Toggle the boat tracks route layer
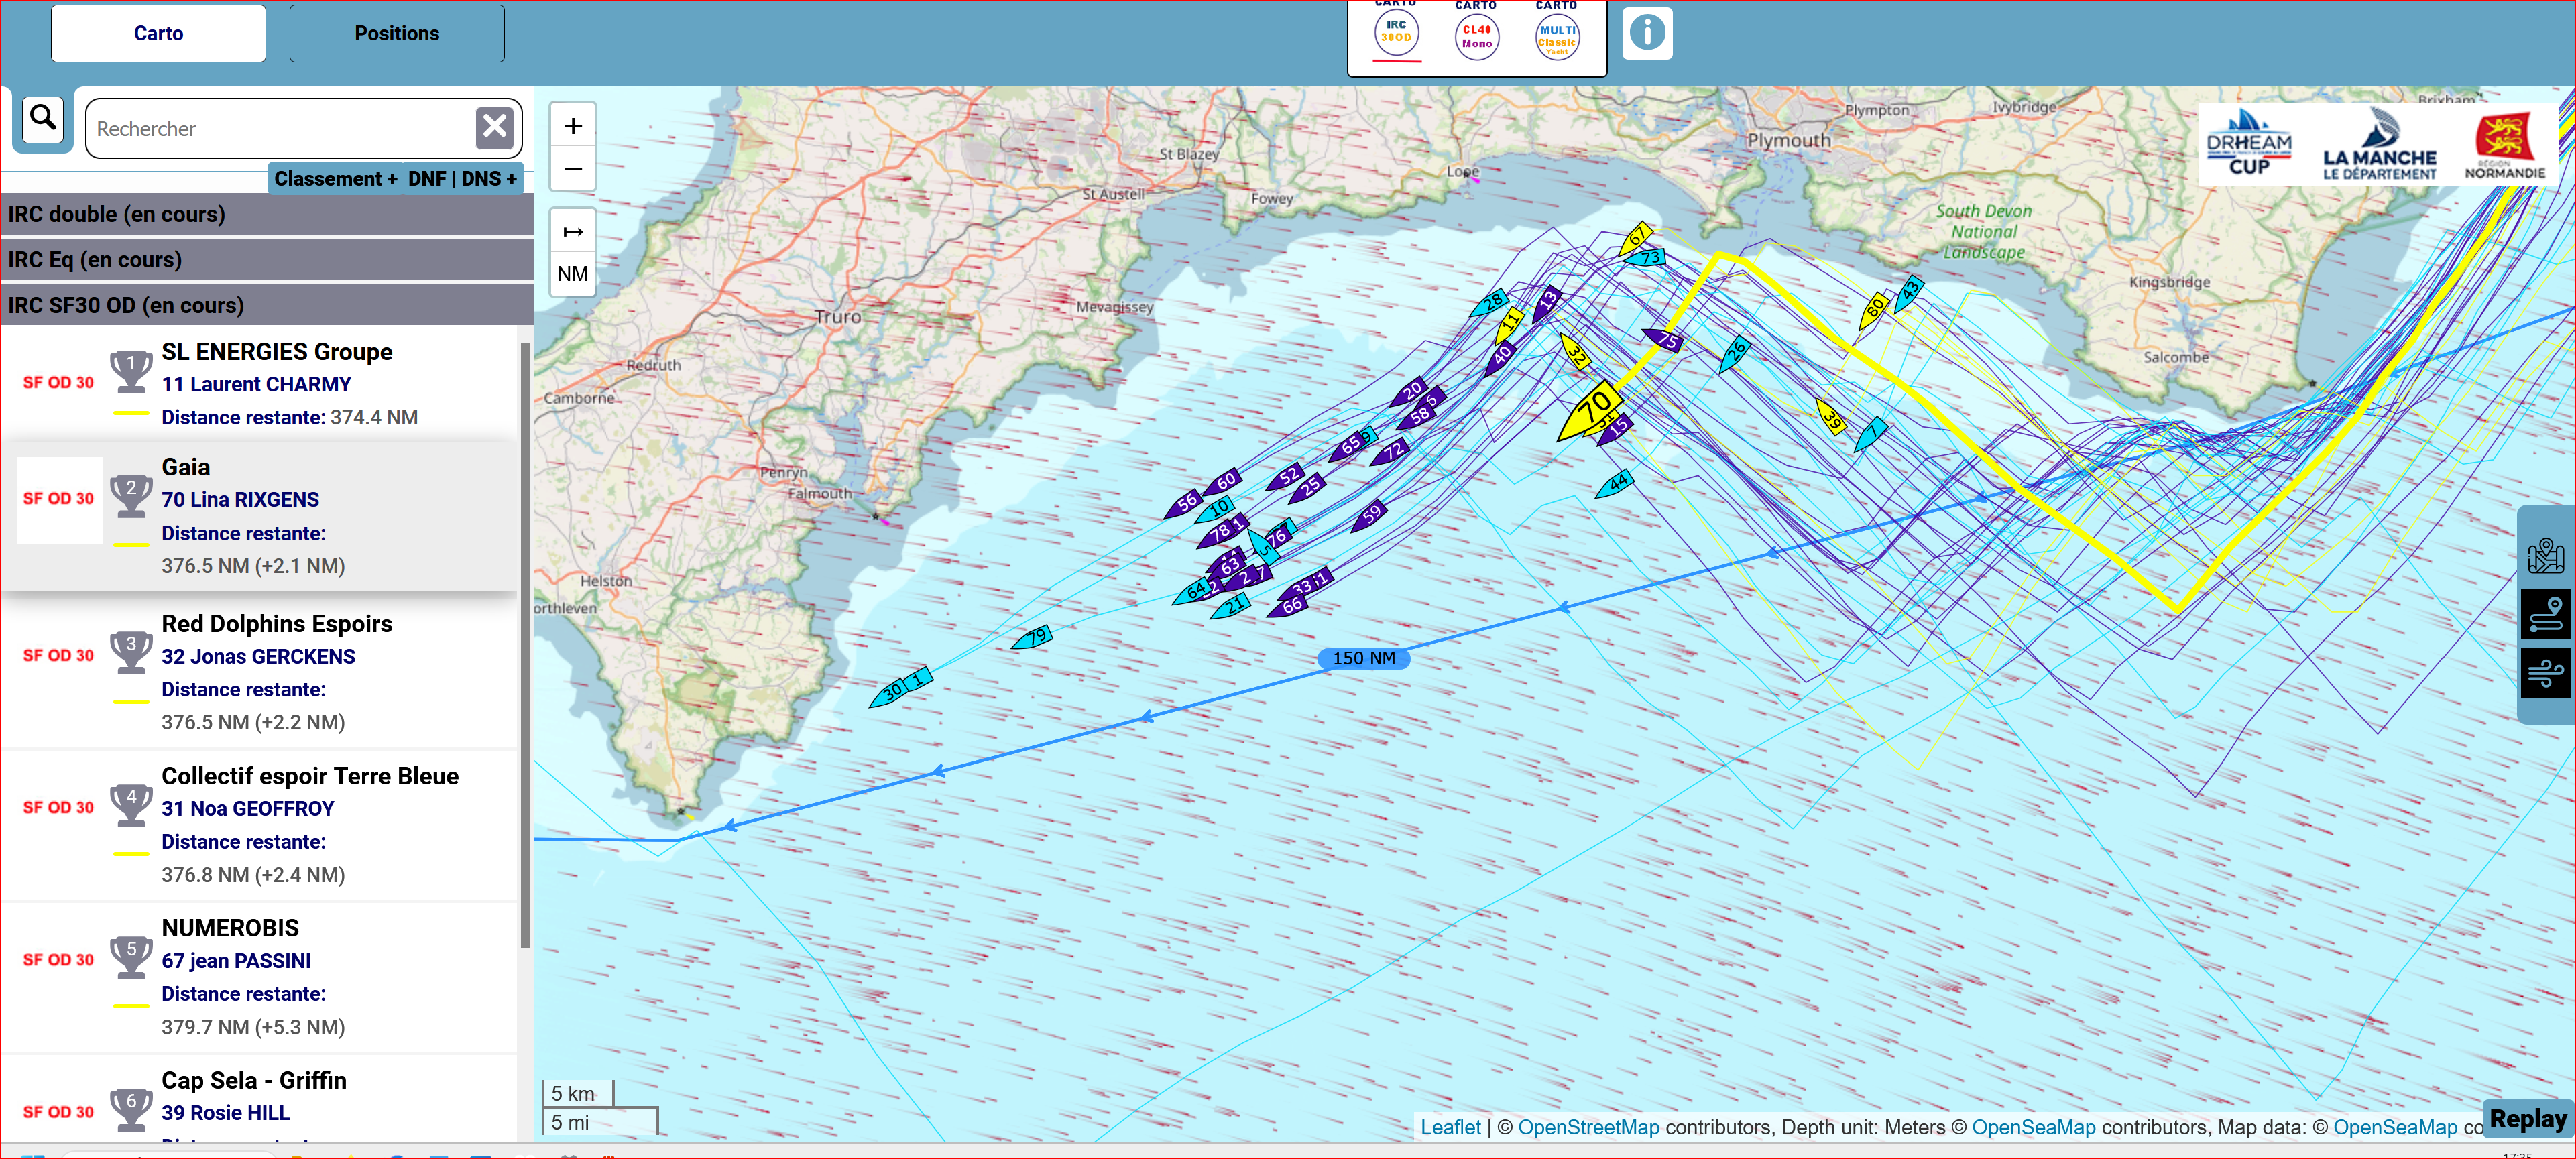This screenshot has height=1159, width=2576. (2546, 614)
